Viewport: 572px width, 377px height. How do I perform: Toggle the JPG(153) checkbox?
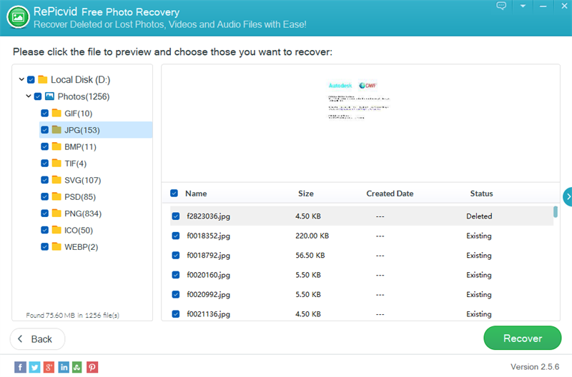point(44,130)
